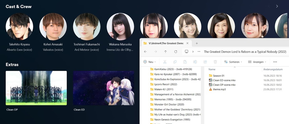Select Mother of the Goddess' Dormitory folder
289x124 pixels.
point(175,110)
